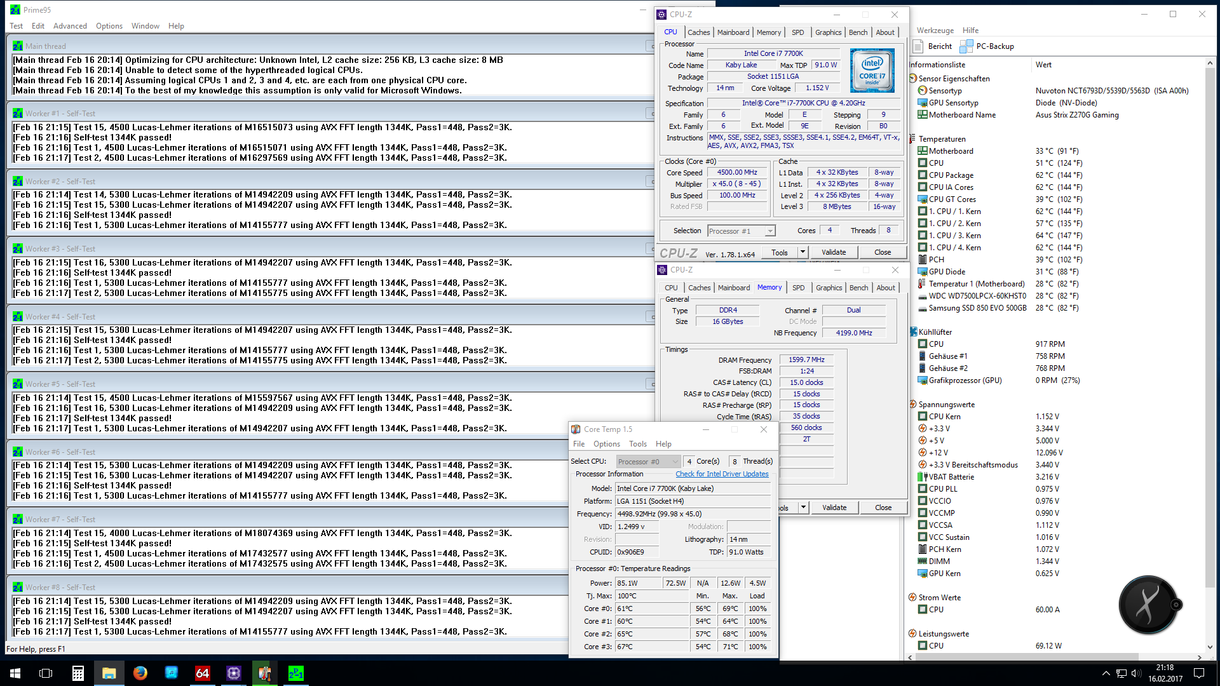This screenshot has width=1220, height=686.
Task: Click the Firefox taskbar icon
Action: point(140,673)
